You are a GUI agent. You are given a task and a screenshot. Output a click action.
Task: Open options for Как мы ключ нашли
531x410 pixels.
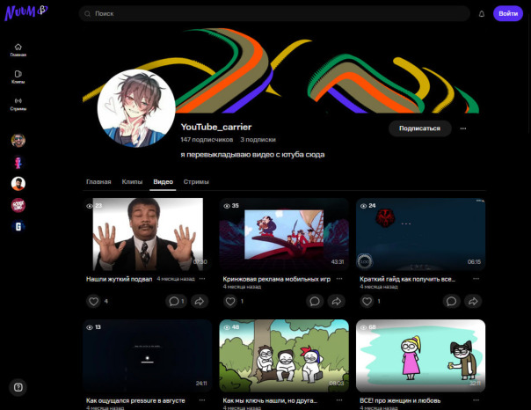coord(339,400)
